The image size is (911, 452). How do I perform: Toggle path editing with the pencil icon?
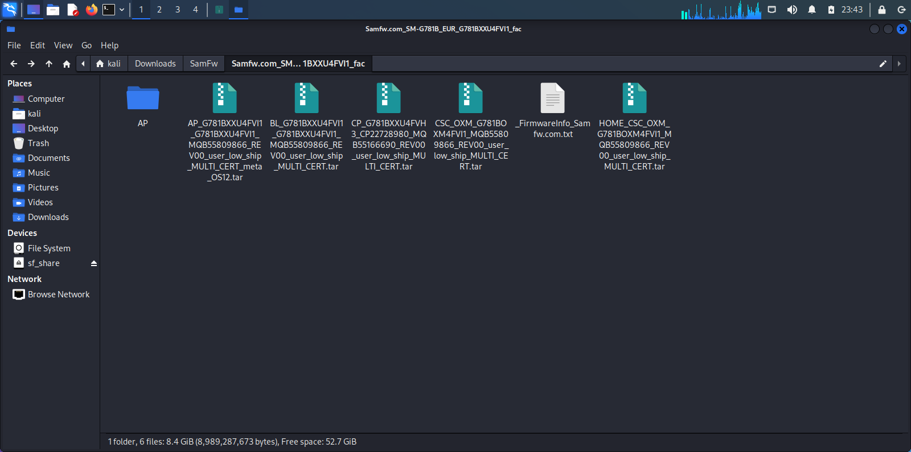[883, 64]
